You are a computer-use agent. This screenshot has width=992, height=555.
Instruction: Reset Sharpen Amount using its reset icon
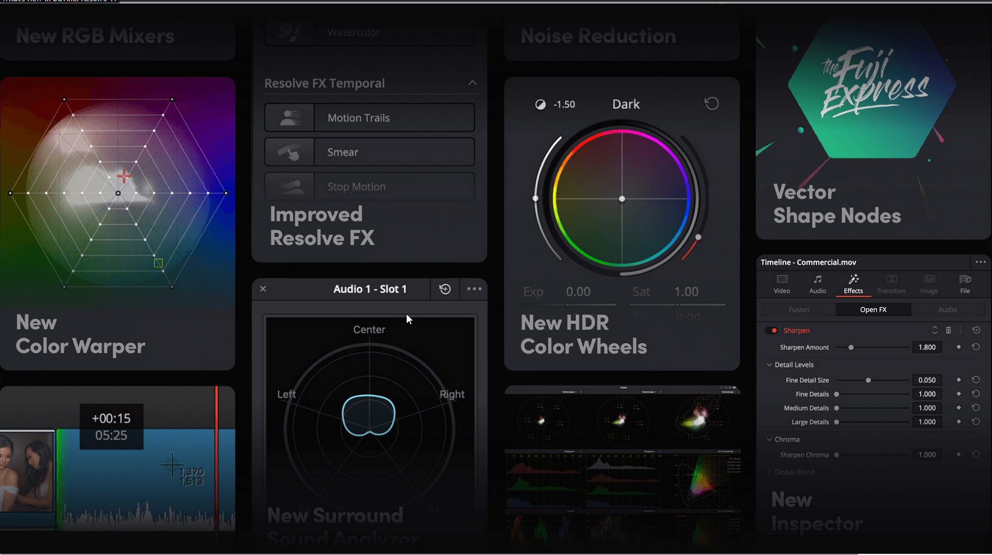click(976, 347)
